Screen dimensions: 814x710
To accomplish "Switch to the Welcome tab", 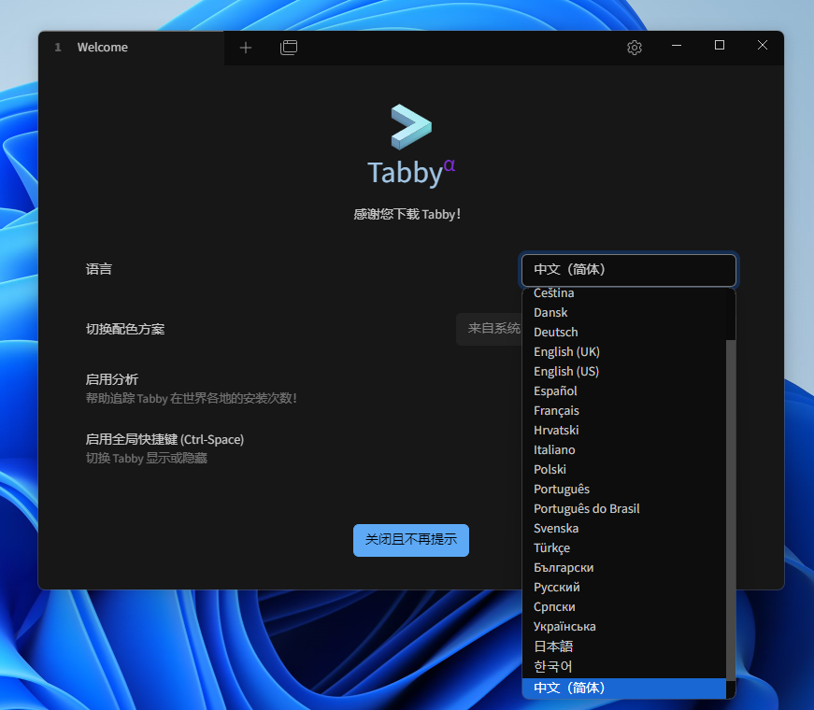I will tap(103, 47).
